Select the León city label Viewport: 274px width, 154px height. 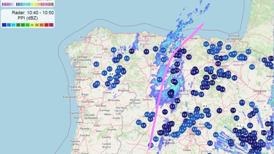click(x=151, y=65)
